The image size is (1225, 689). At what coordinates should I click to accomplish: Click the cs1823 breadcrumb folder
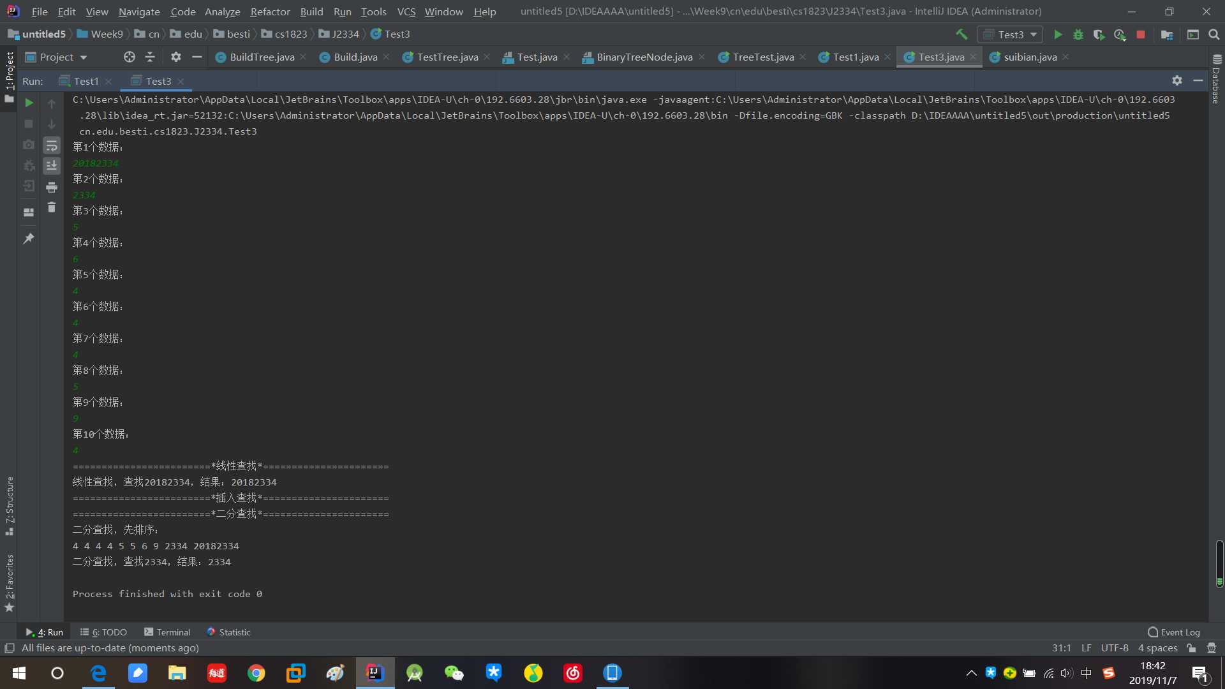pos(284,34)
